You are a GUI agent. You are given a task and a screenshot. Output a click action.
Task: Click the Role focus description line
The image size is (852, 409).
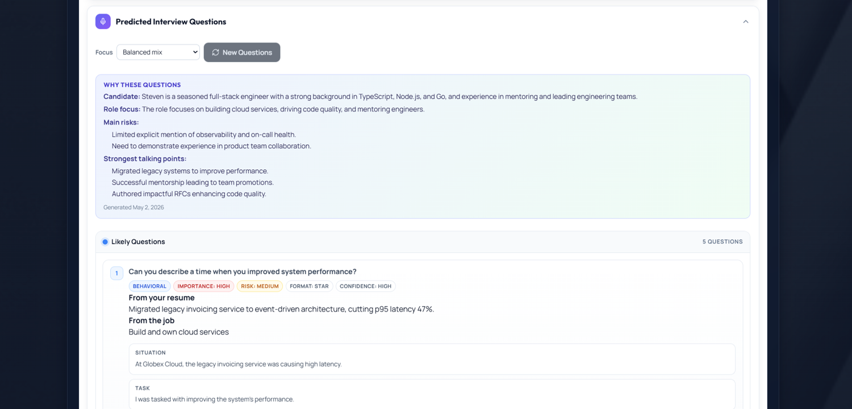coord(264,109)
